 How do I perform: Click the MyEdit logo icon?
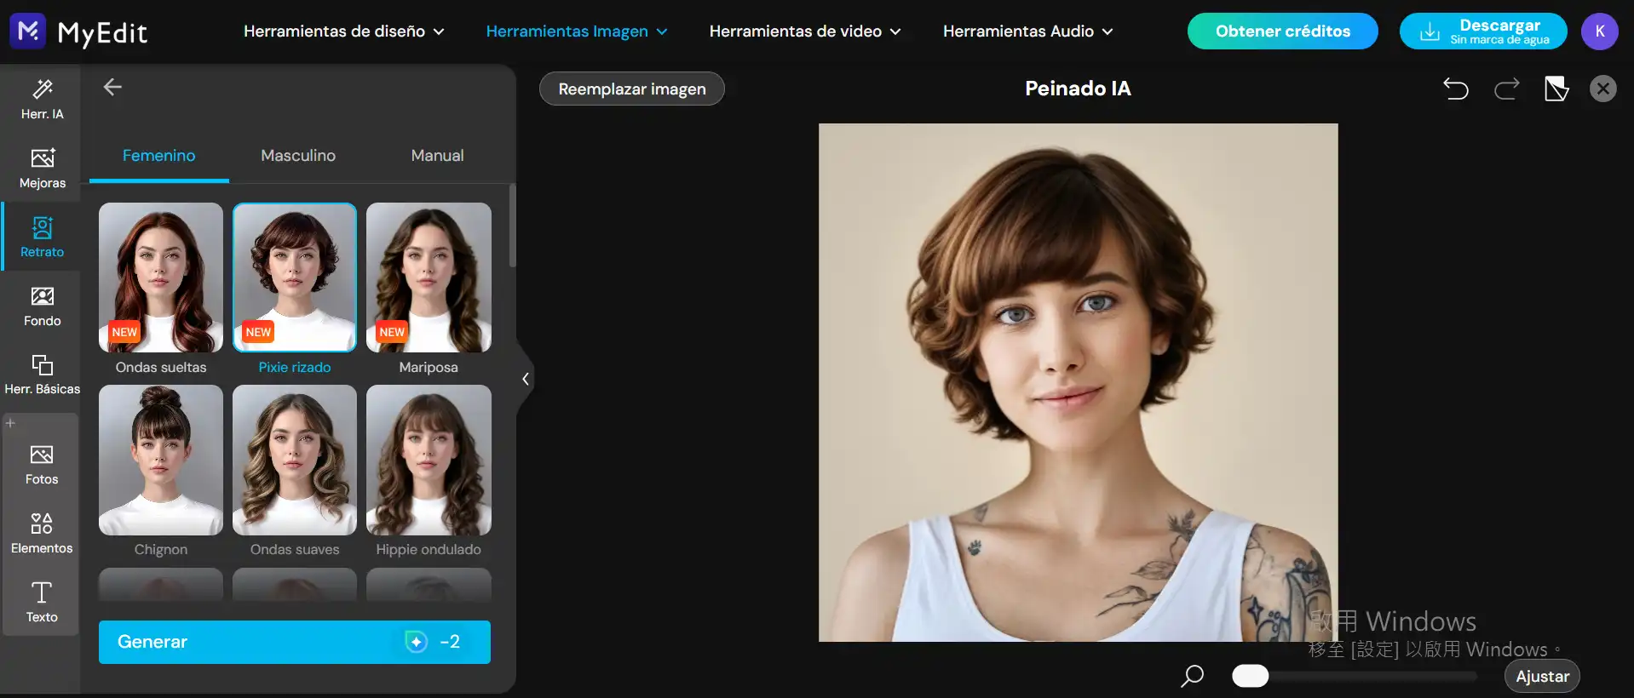tap(27, 31)
